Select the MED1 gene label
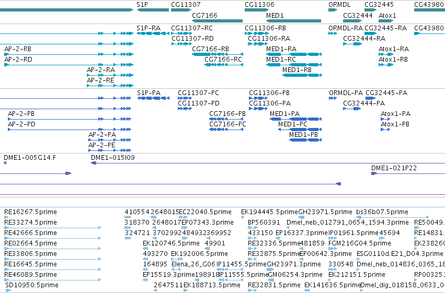 point(275,15)
